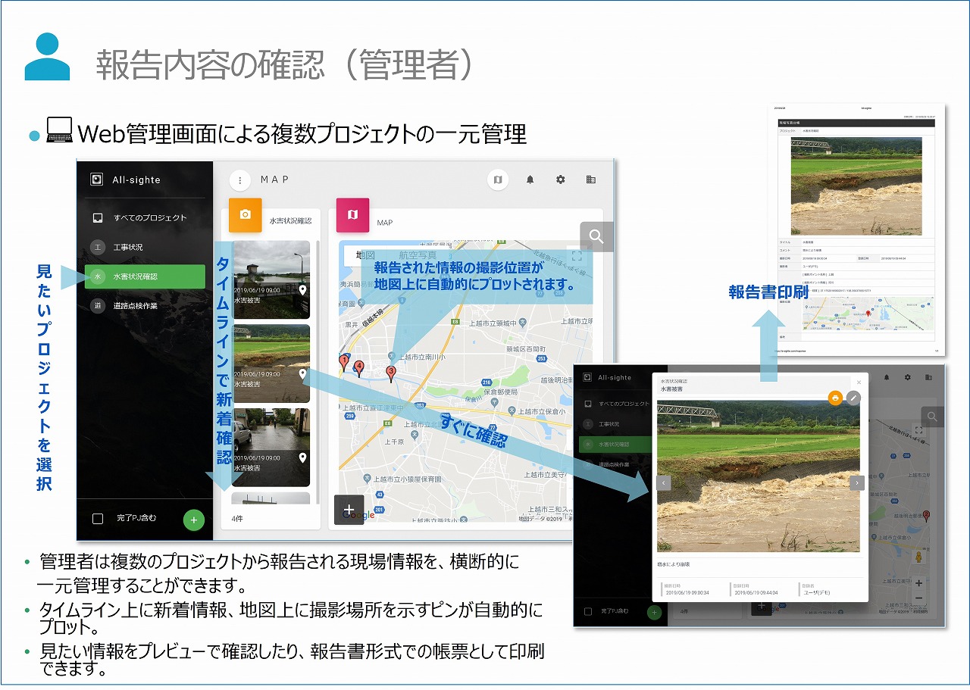The width and height of the screenshot is (970, 690).
Task: Click the timeline vertical scrollbar
Action: coord(317,371)
